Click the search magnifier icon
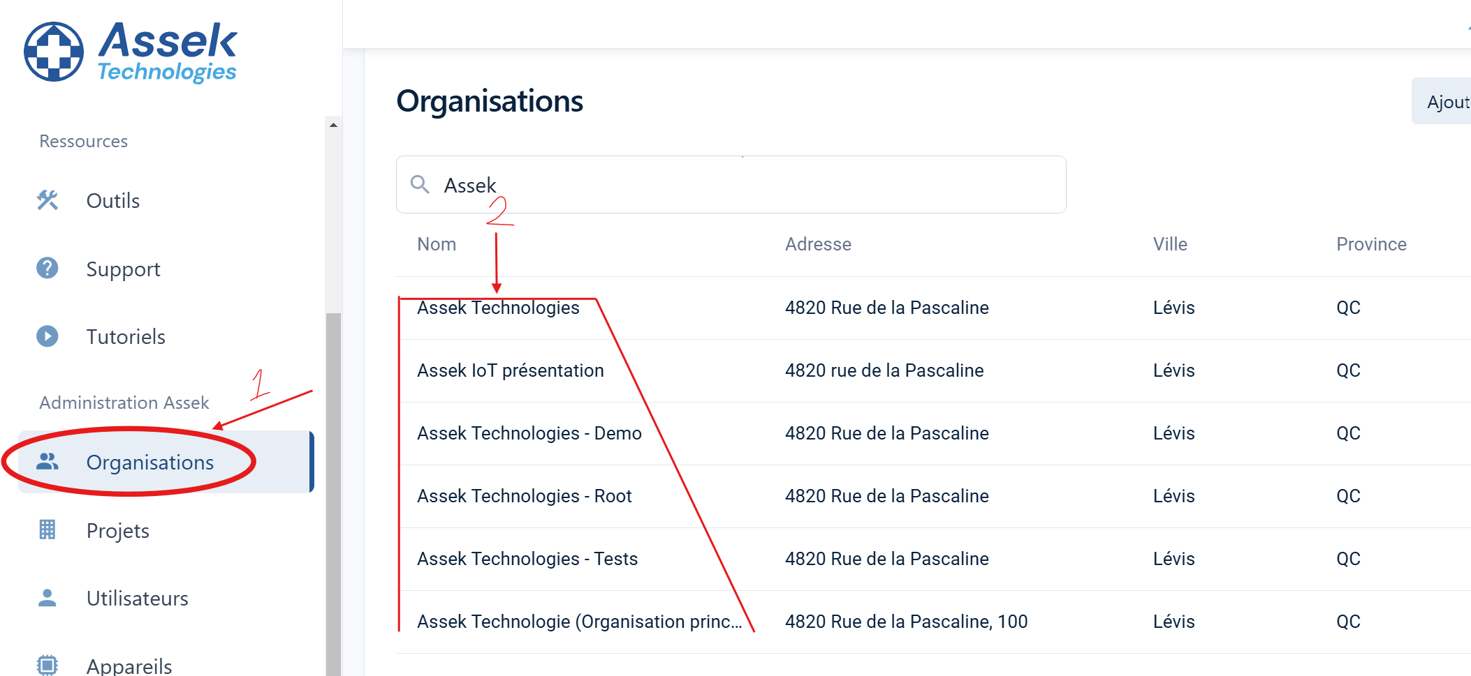 pyautogui.click(x=420, y=185)
